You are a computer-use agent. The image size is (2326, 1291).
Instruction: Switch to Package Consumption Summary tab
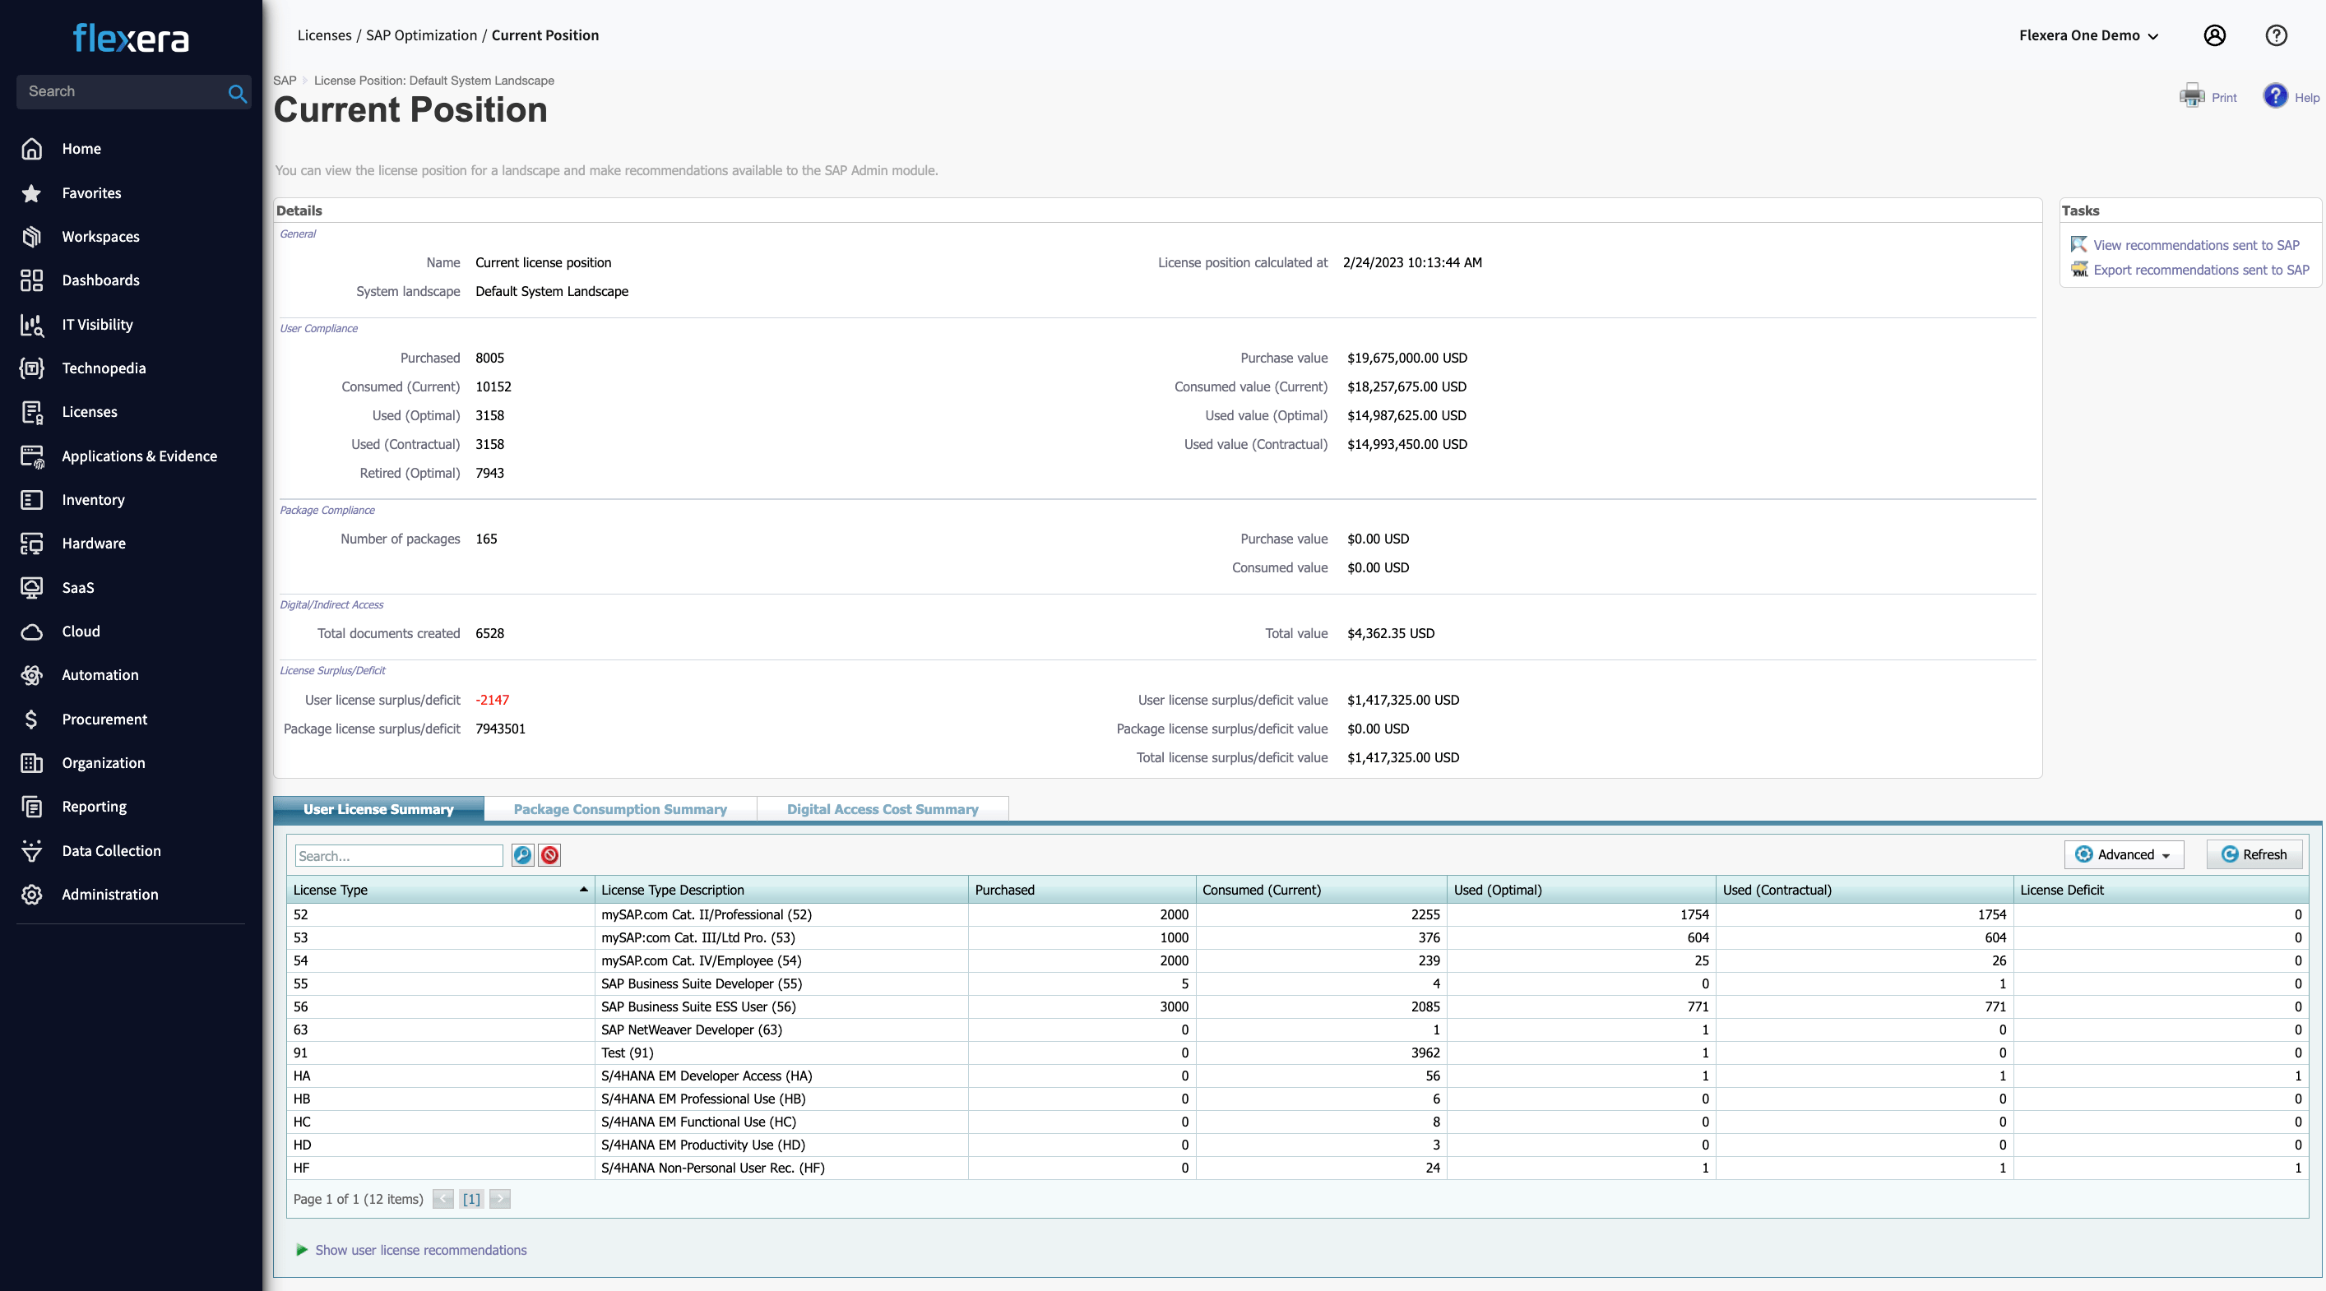point(619,809)
